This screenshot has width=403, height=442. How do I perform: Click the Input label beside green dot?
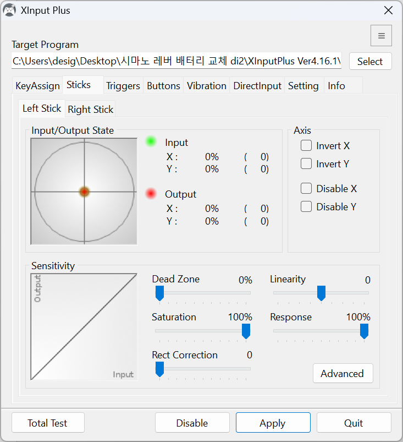tap(176, 143)
